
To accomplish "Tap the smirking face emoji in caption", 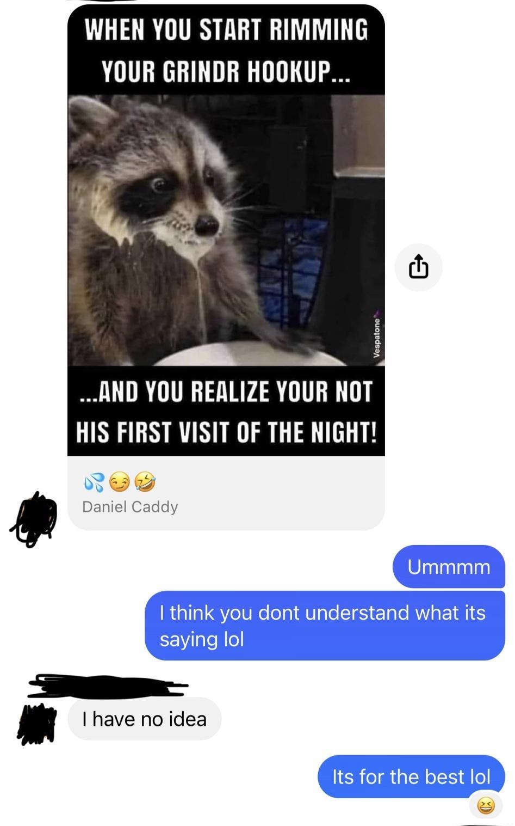I will [120, 481].
